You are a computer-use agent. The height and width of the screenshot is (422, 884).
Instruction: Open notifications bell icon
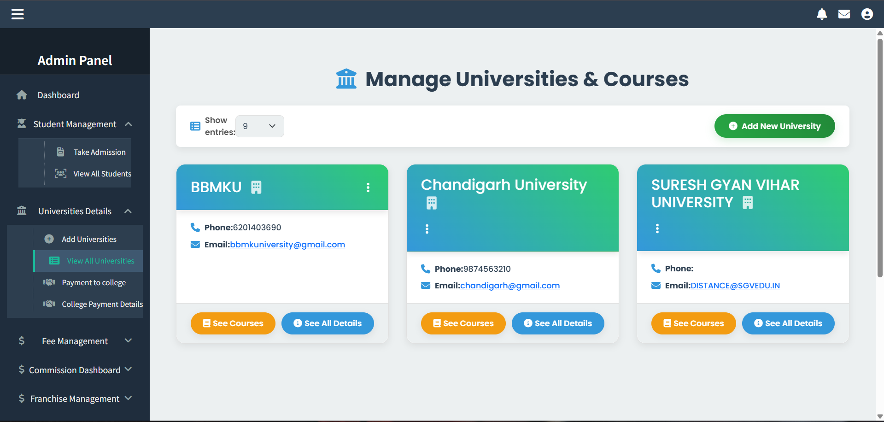tap(822, 14)
